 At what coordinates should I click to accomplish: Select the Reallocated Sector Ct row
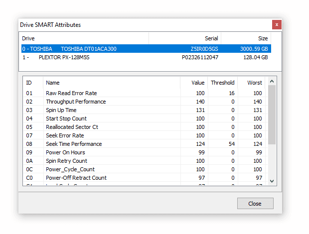[x=146, y=127]
